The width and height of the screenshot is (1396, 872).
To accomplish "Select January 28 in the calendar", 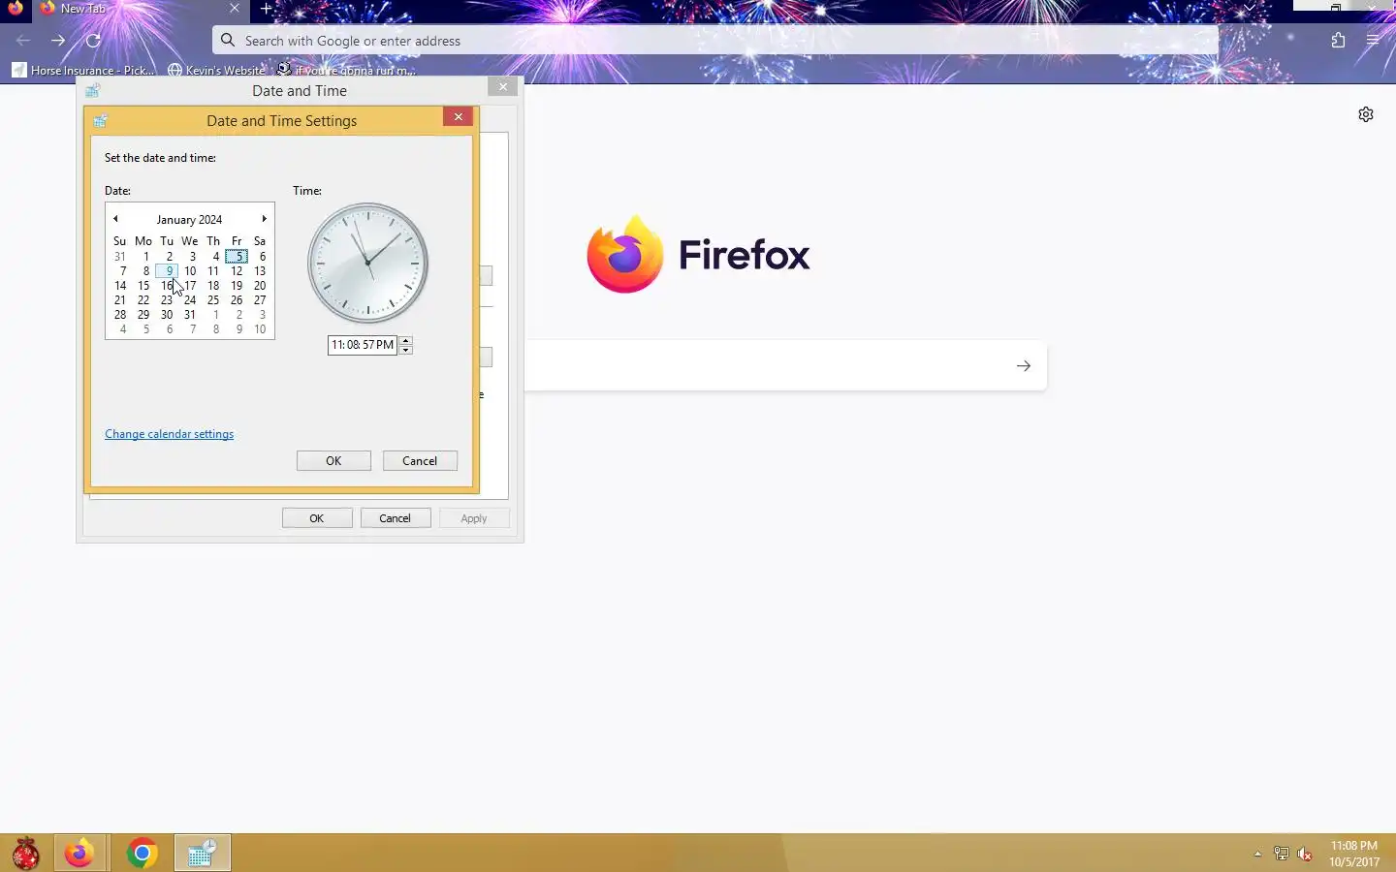I will [120, 315].
